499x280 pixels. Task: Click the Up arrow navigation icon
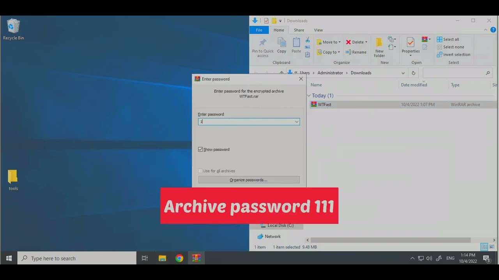click(281, 73)
